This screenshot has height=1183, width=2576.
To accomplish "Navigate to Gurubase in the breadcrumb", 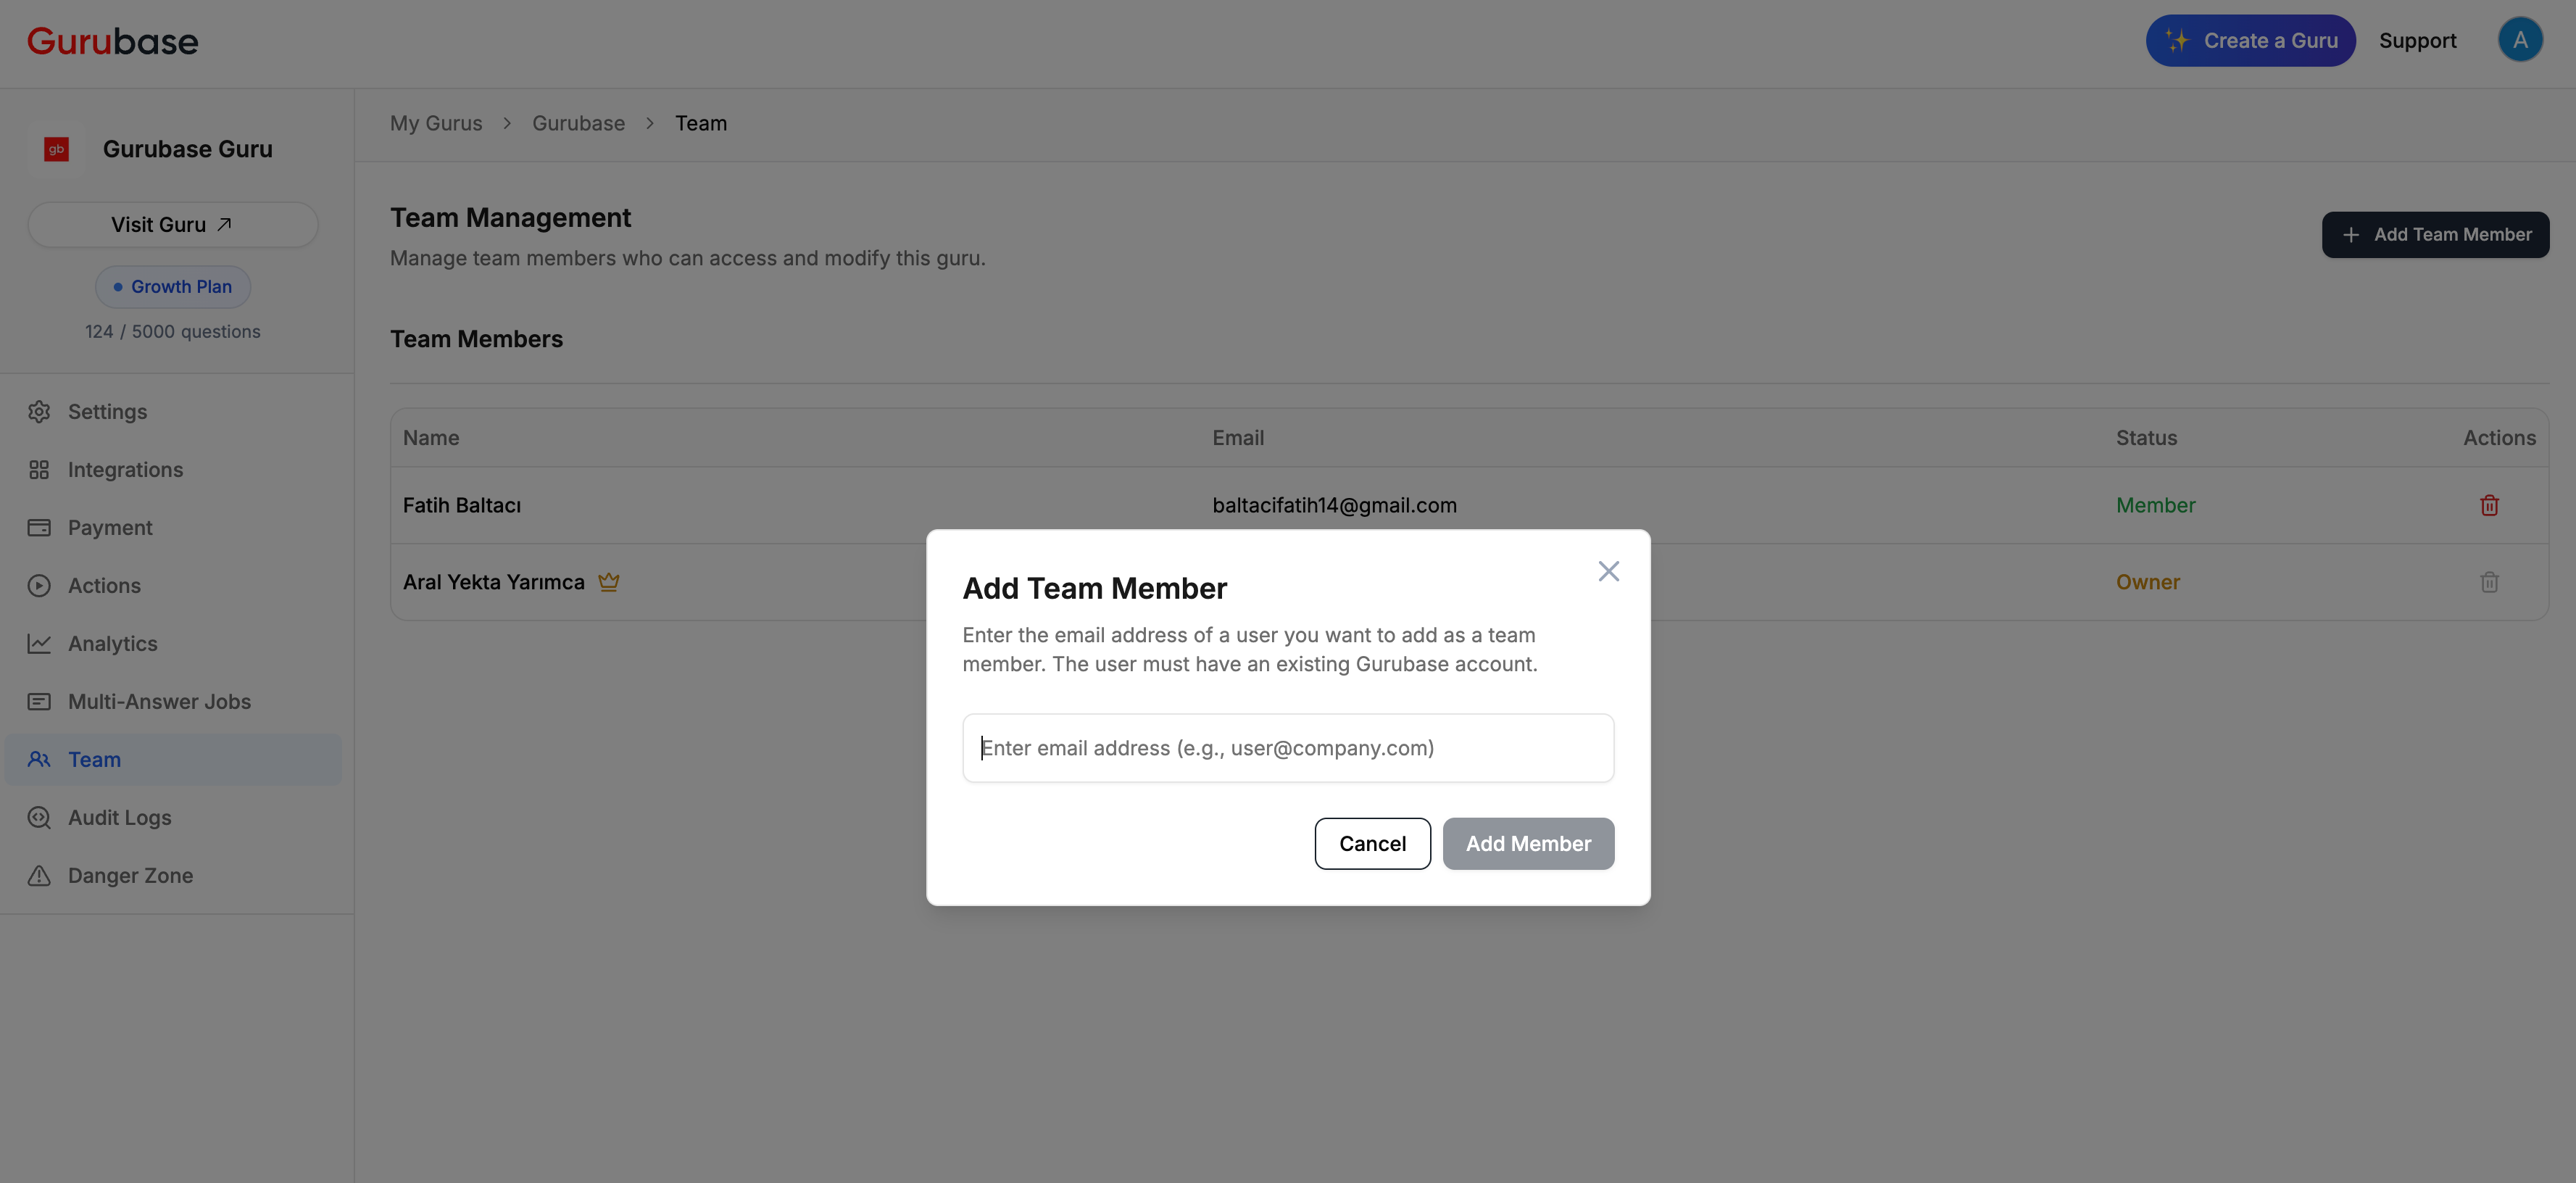I will (x=578, y=123).
